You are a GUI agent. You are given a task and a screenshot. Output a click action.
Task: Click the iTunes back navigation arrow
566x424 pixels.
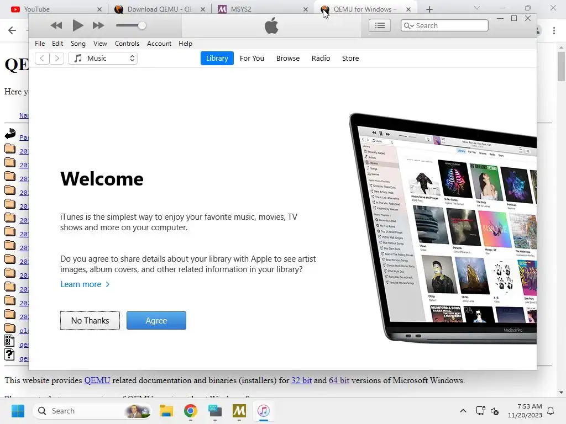point(42,58)
